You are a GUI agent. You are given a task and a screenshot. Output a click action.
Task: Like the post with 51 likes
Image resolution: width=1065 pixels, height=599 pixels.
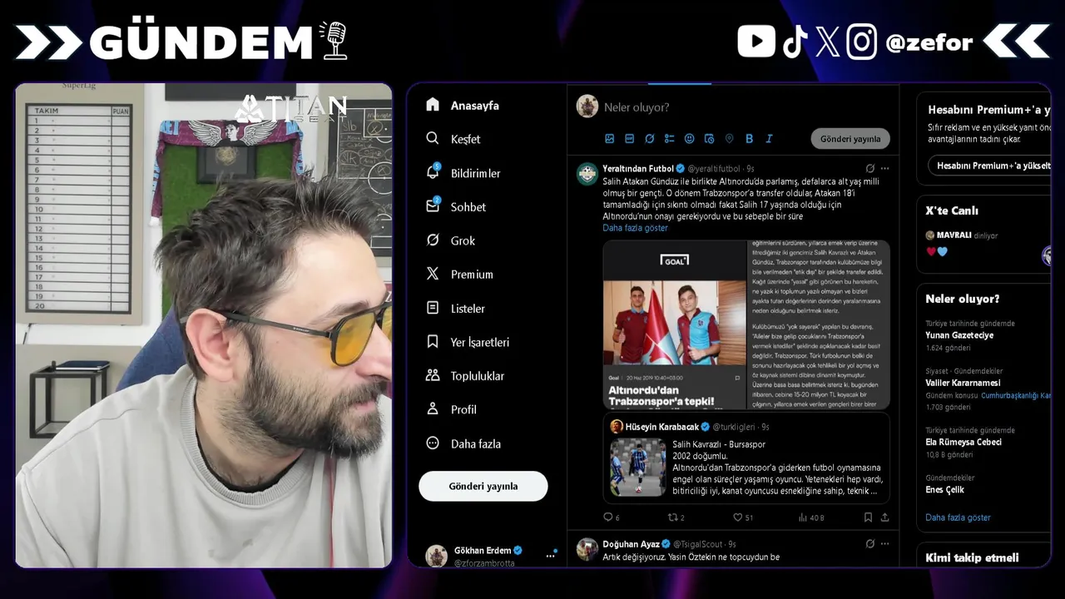742,517
